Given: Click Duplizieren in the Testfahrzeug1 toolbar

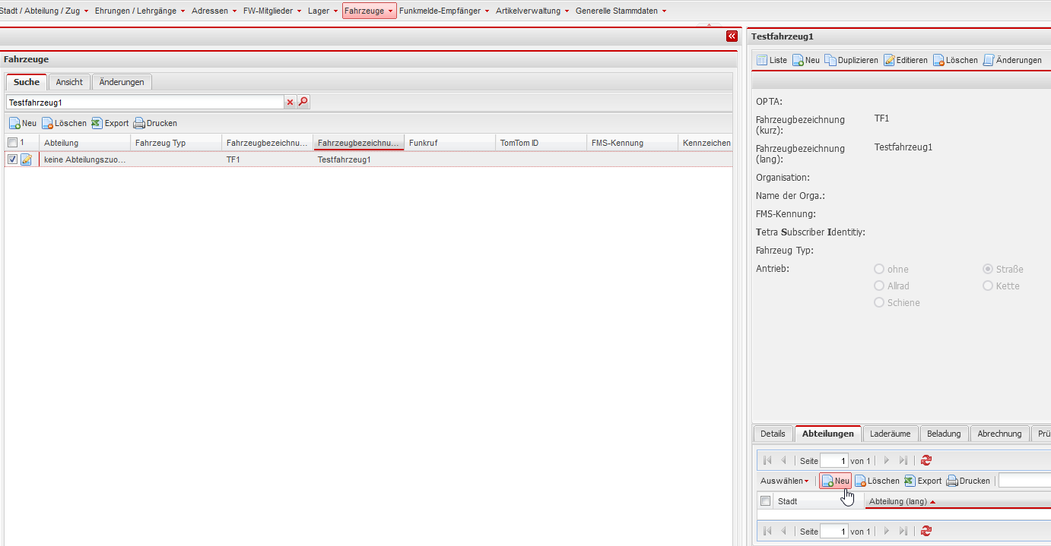Looking at the screenshot, I should (x=851, y=60).
